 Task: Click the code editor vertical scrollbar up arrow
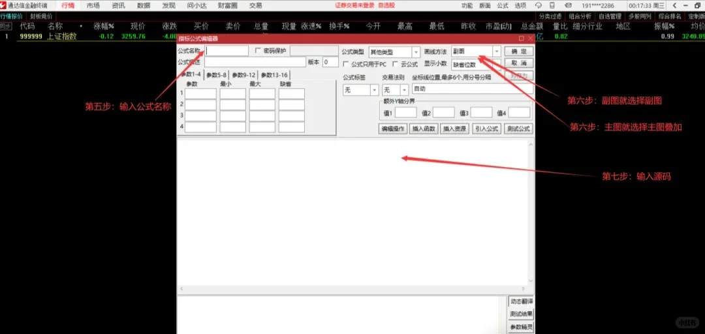(531, 144)
